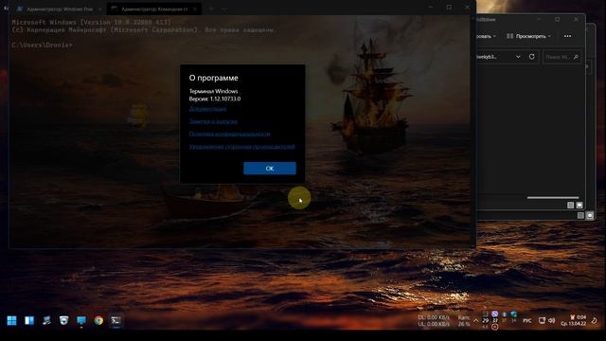Click the Windows Terminal taskbar icon
Viewport: 606px width, 341px height.
pos(116,320)
